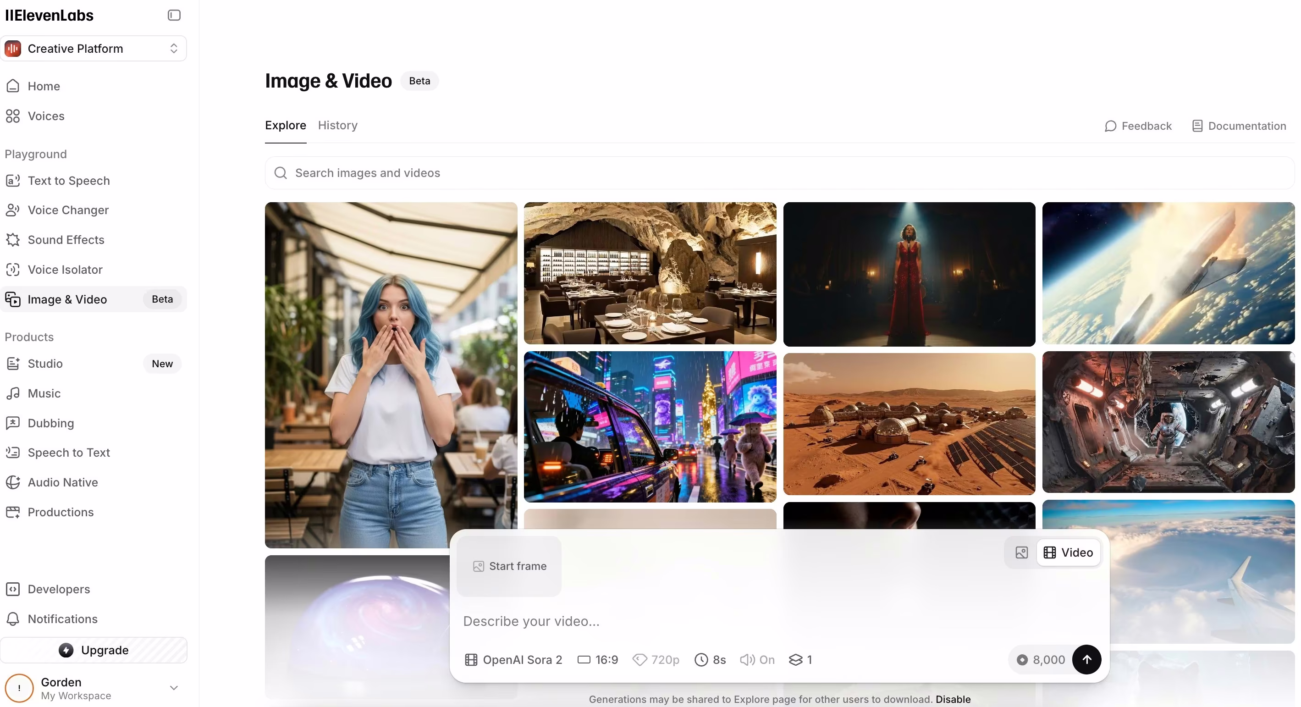Select the Explore tab

[x=285, y=125]
